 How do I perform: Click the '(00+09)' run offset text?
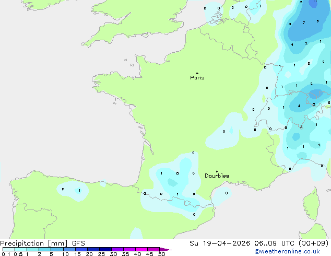click(314, 243)
